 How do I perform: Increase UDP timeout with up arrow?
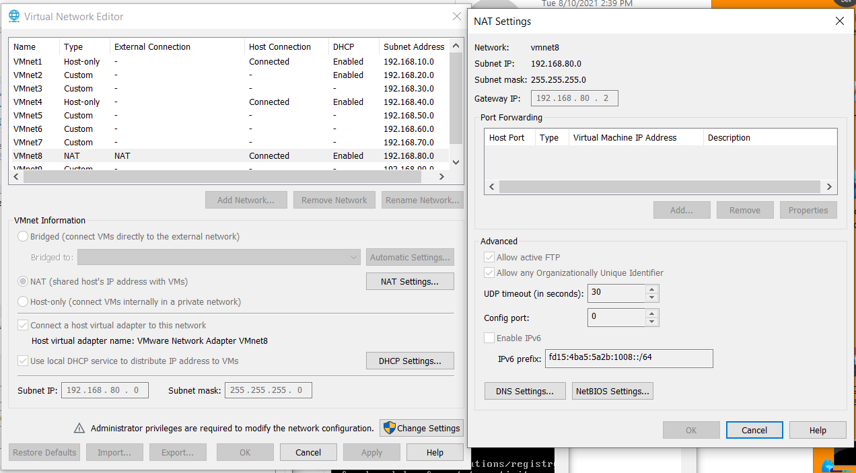pos(651,289)
